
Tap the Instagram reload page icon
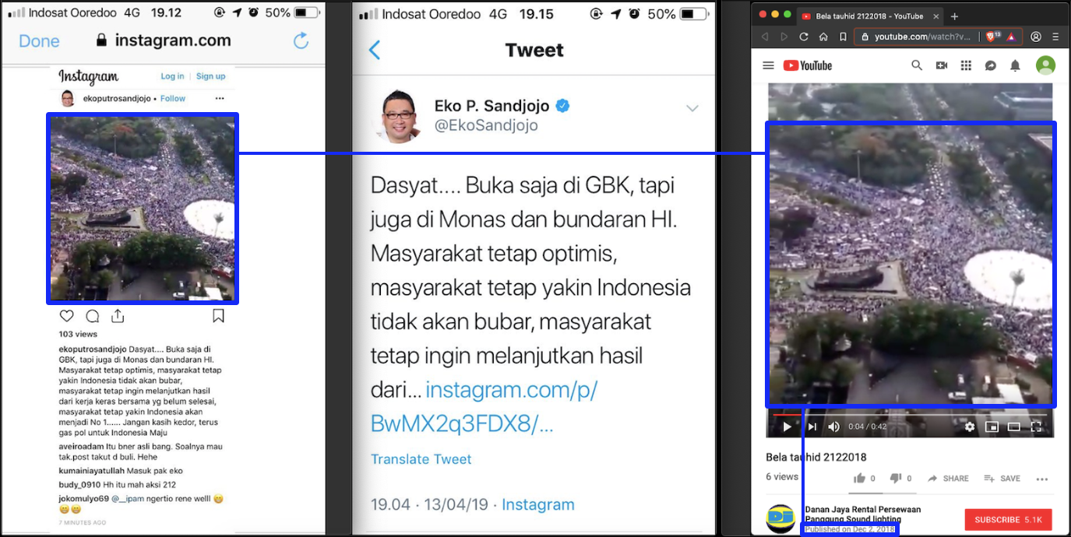301,40
